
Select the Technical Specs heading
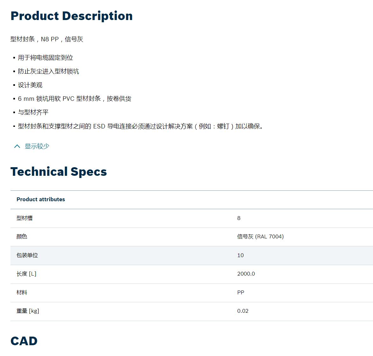click(x=59, y=171)
